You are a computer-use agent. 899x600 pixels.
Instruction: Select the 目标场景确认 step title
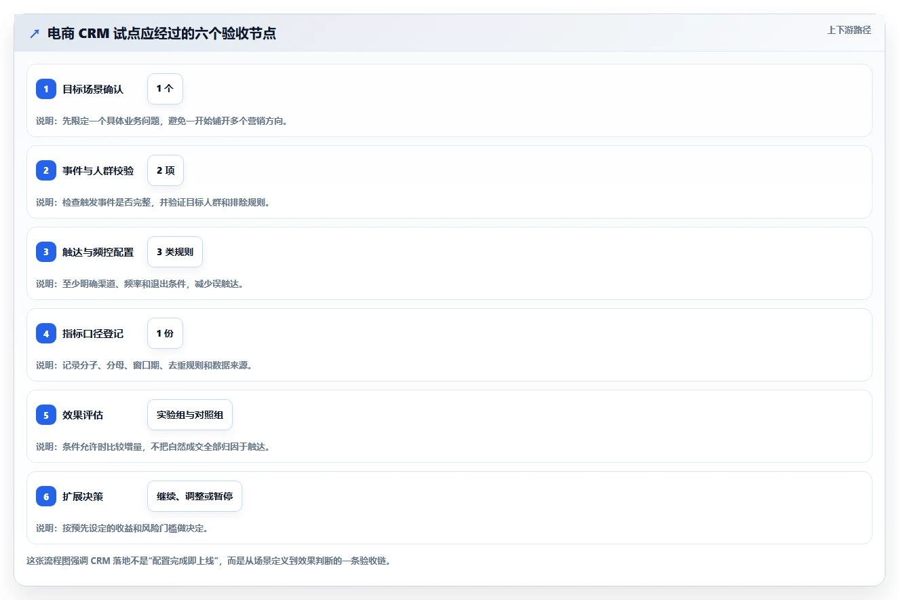93,89
